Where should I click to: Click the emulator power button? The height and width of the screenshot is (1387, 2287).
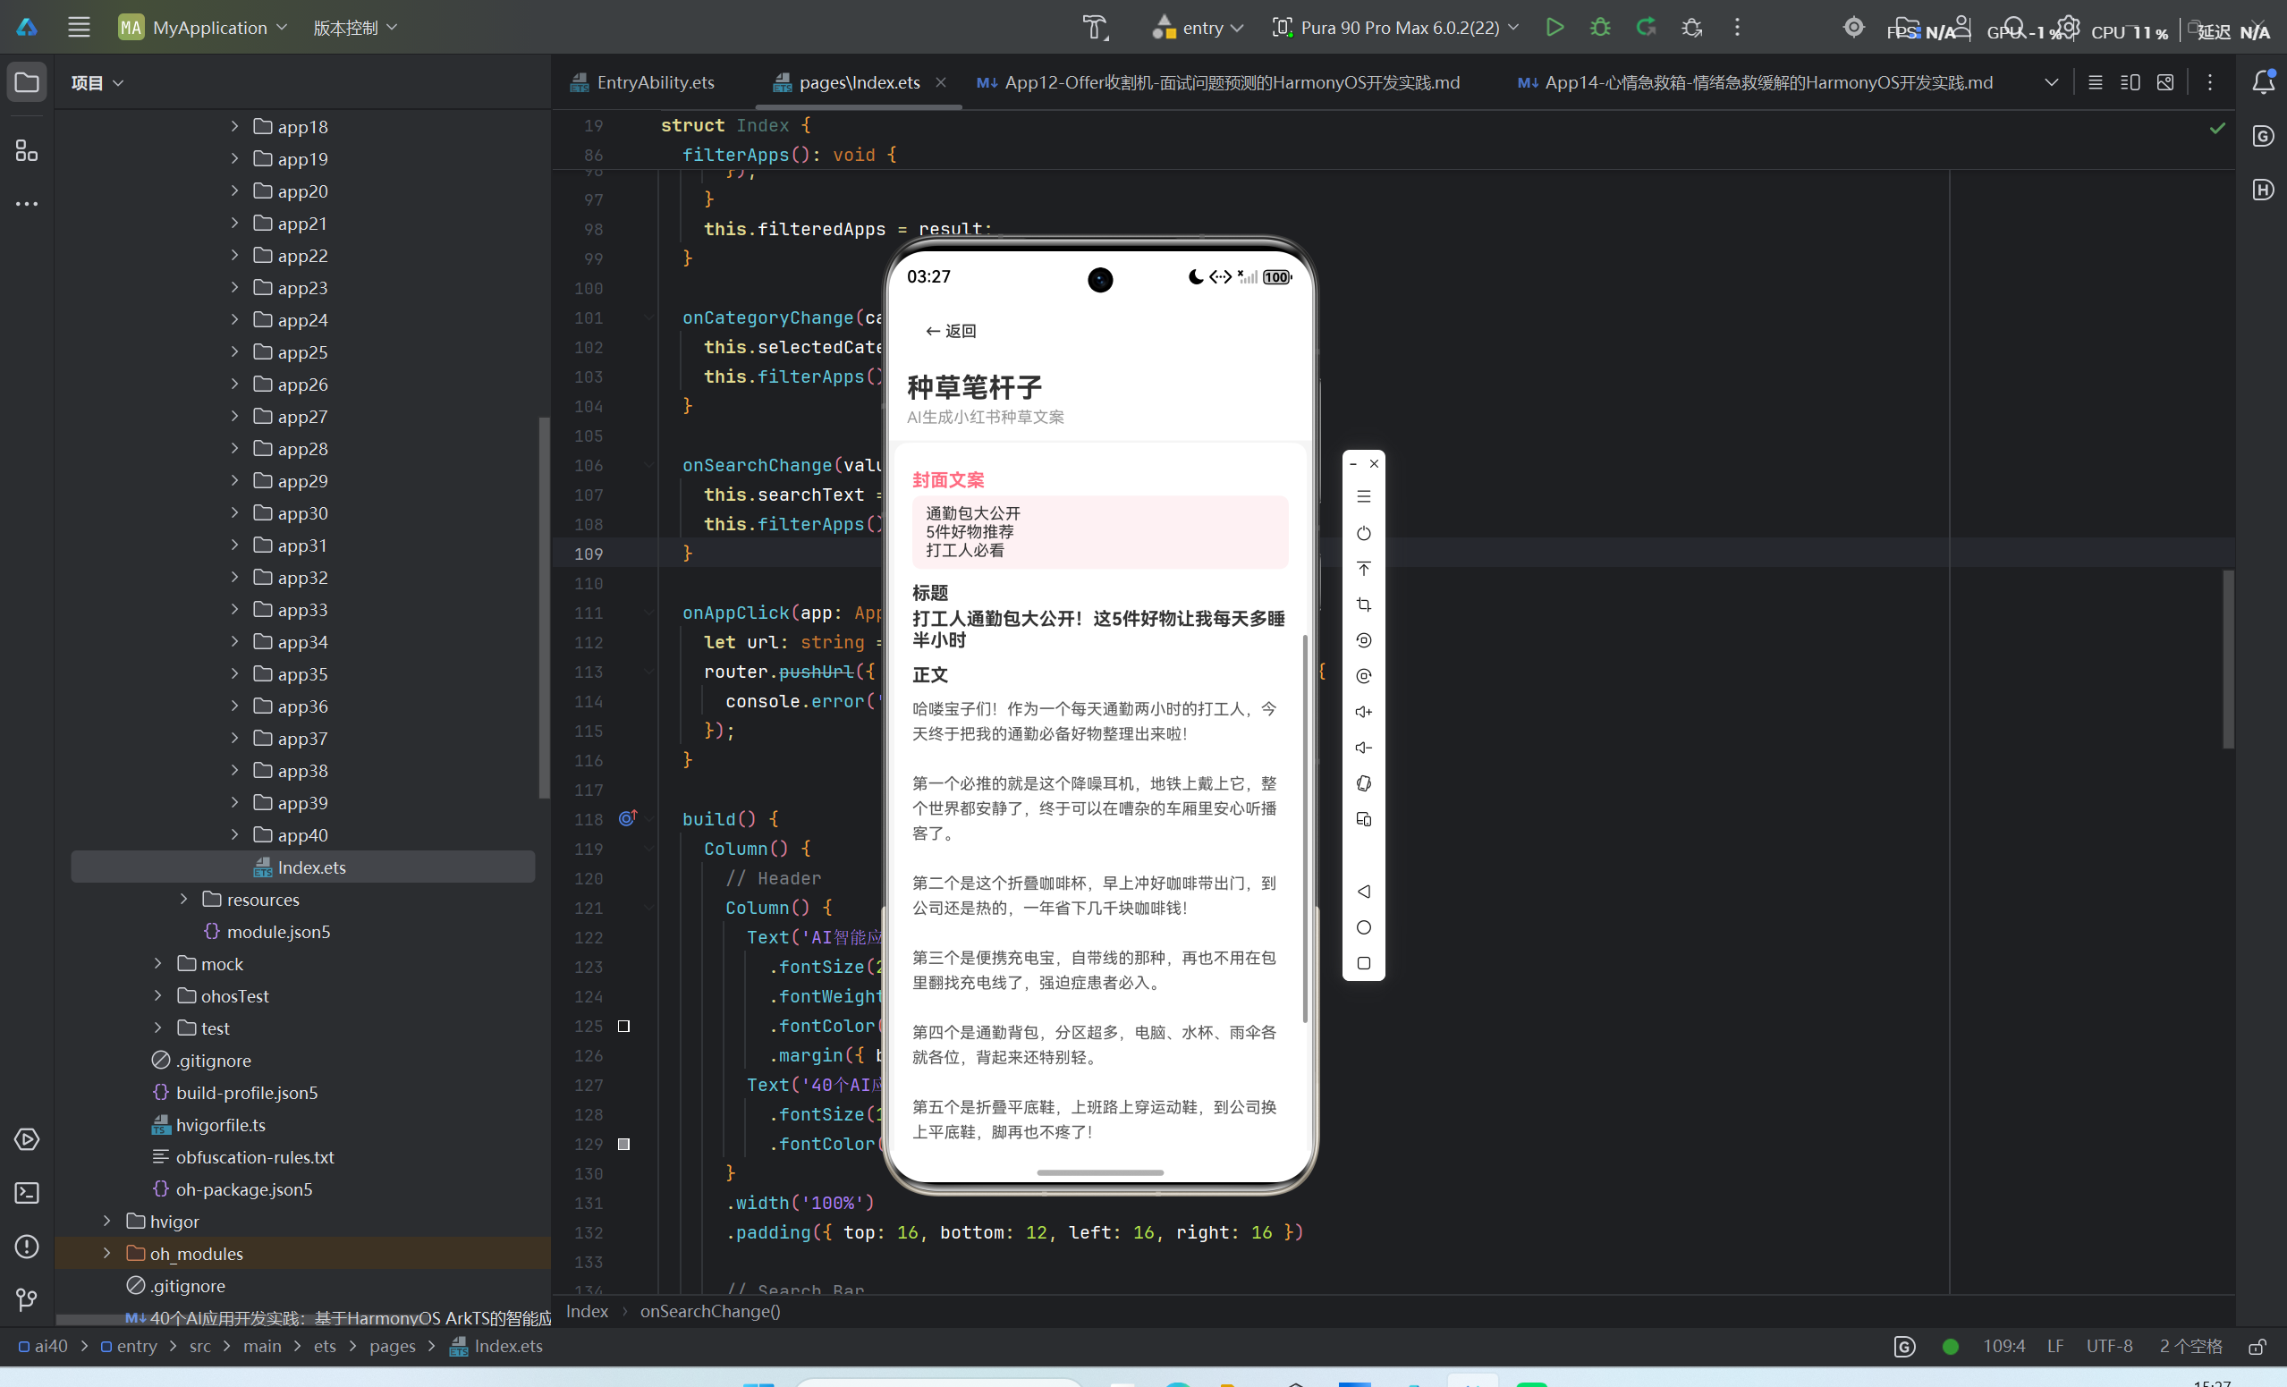coord(1363,534)
